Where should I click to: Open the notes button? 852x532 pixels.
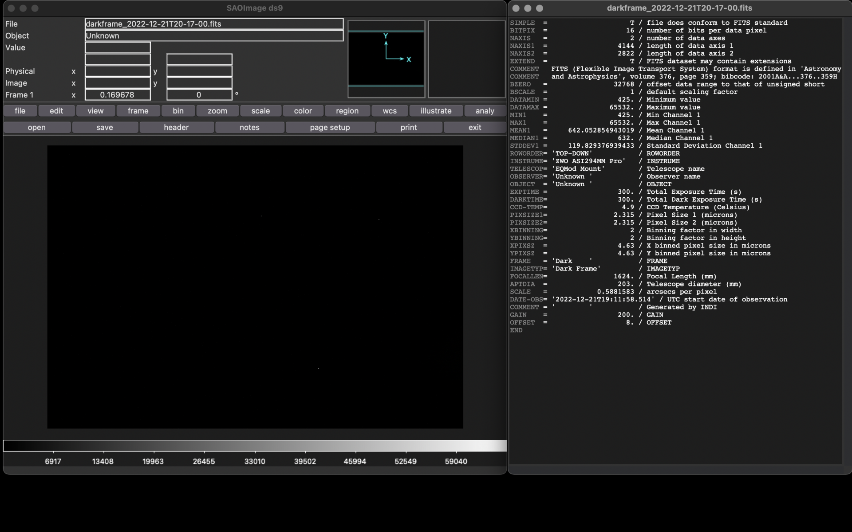point(249,127)
